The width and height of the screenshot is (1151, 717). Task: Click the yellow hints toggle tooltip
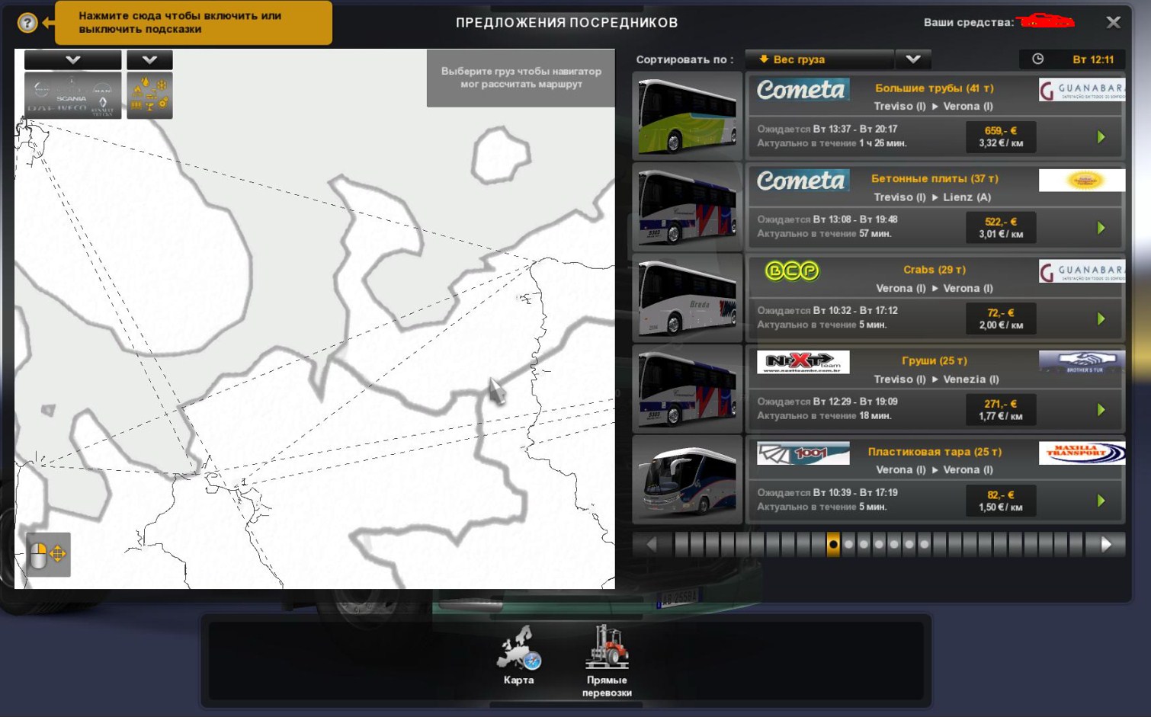coord(194,23)
